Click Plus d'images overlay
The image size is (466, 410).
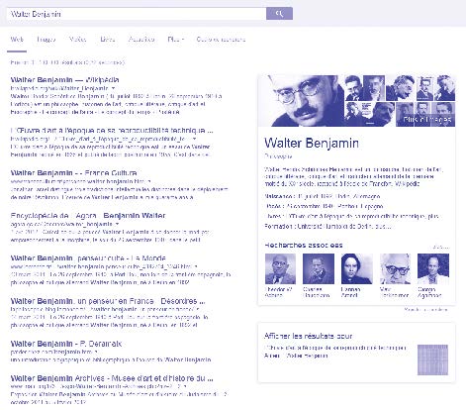point(425,119)
